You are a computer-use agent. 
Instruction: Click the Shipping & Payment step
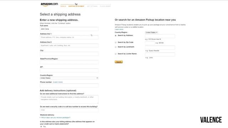pyautogui.click(x=76, y=6)
